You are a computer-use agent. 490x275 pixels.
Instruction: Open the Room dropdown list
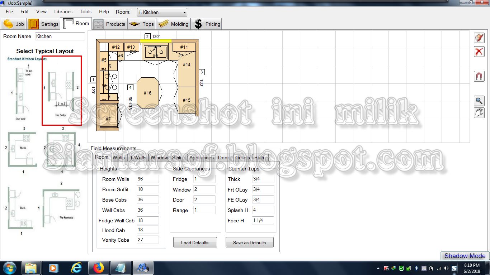tap(184, 12)
